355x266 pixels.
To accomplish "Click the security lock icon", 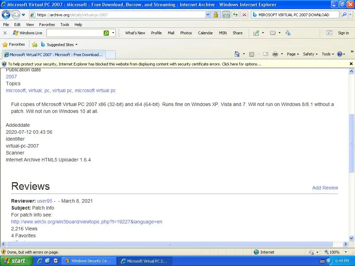I will pyautogui.click(x=216, y=15).
